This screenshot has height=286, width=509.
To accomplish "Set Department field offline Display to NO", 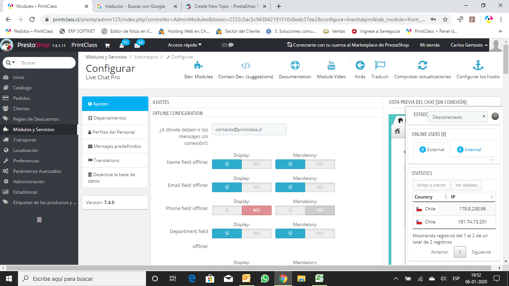I will (x=257, y=233).
